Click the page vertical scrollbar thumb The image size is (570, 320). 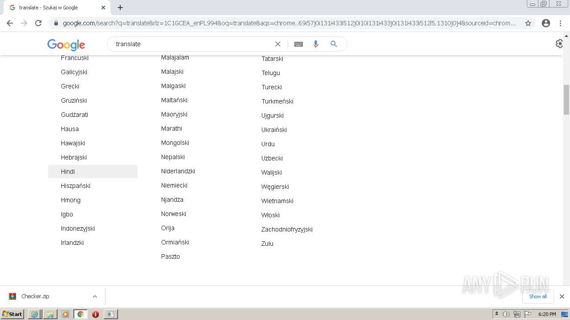[x=566, y=100]
